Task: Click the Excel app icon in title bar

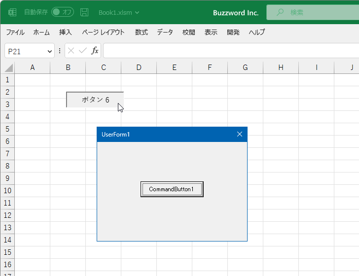Action: coord(12,12)
